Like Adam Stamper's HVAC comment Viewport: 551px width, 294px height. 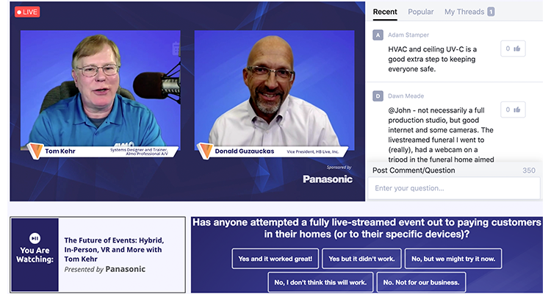[513, 49]
